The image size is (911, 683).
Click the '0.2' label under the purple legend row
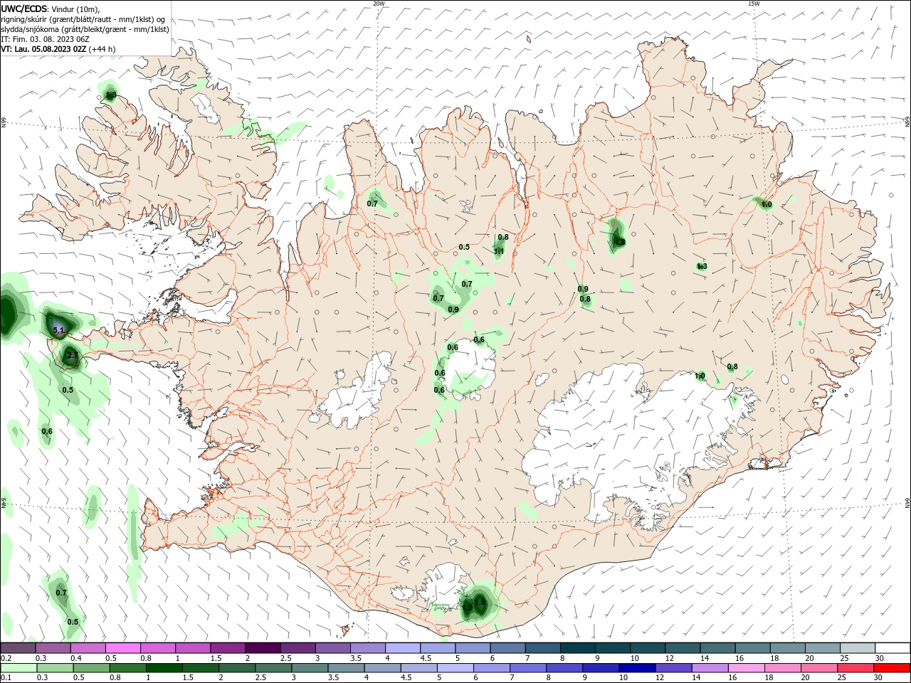click(x=6, y=658)
